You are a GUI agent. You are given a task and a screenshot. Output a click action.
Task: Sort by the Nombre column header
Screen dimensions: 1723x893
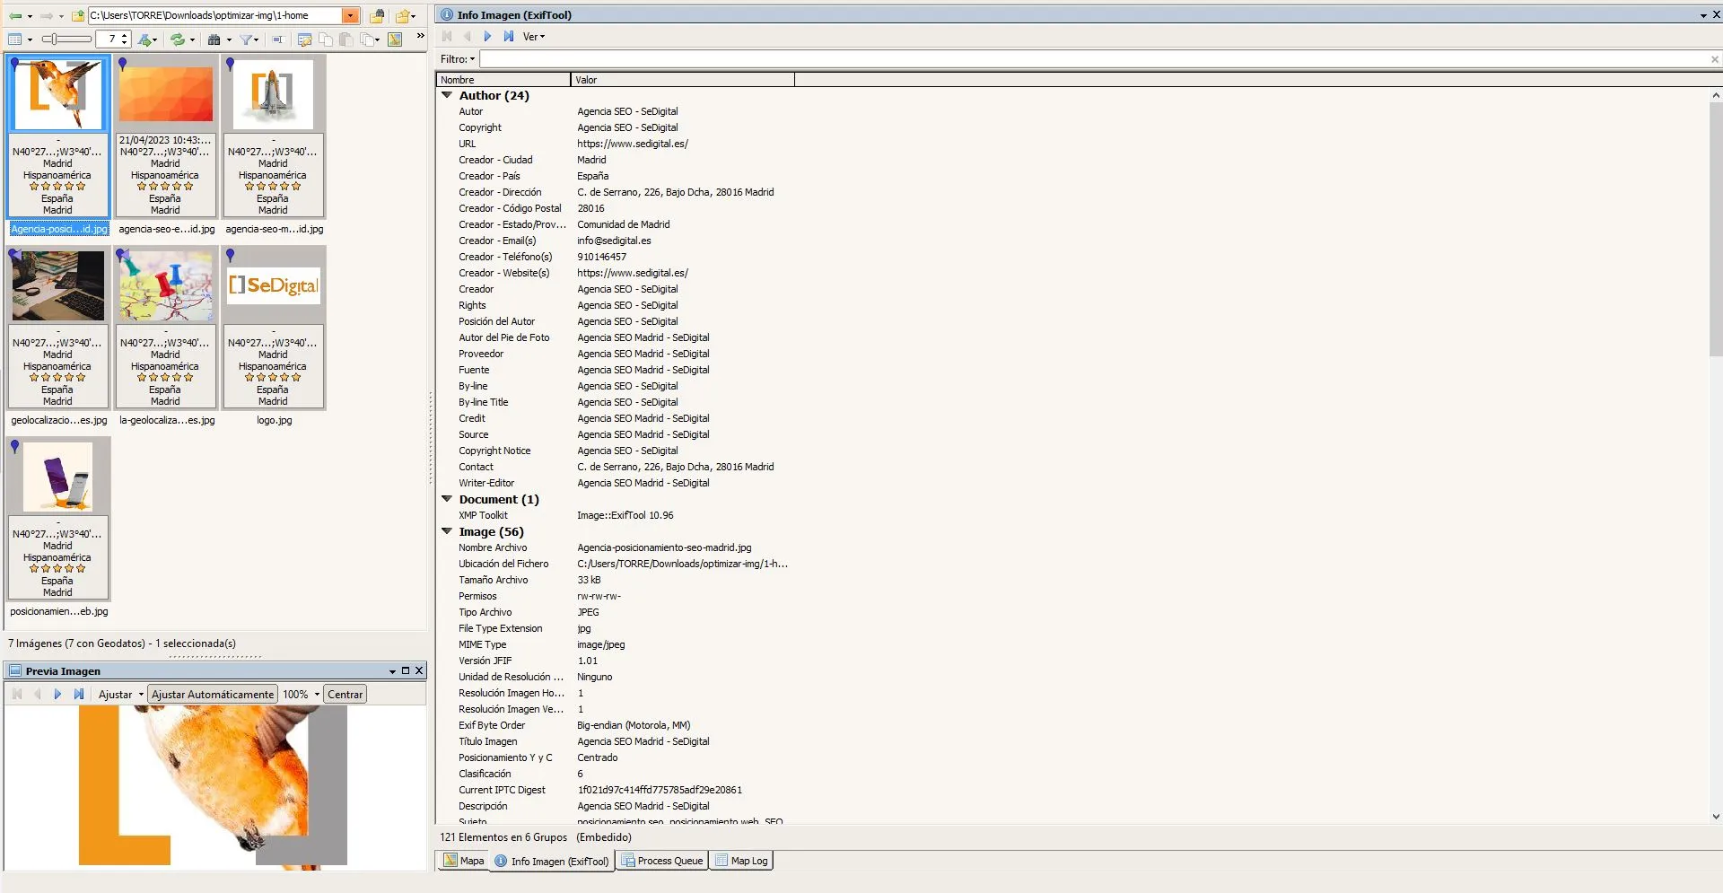coord(503,80)
